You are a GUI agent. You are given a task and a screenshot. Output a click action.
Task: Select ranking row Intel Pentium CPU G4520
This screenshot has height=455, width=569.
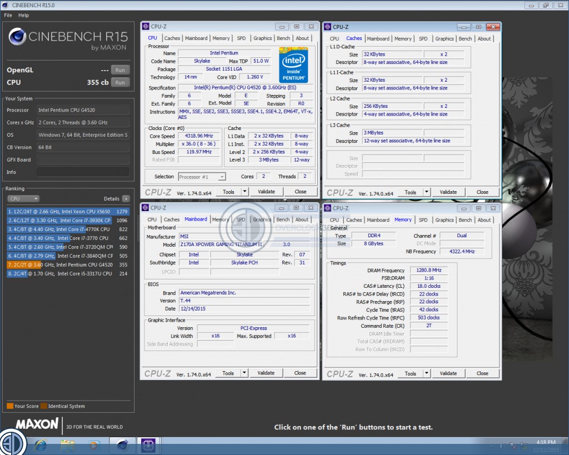68,265
